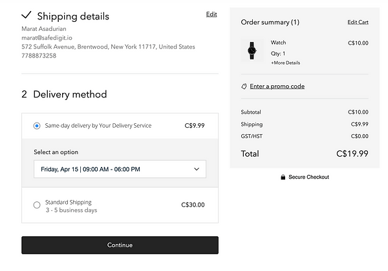Click the promo code tag icon

tap(244, 86)
